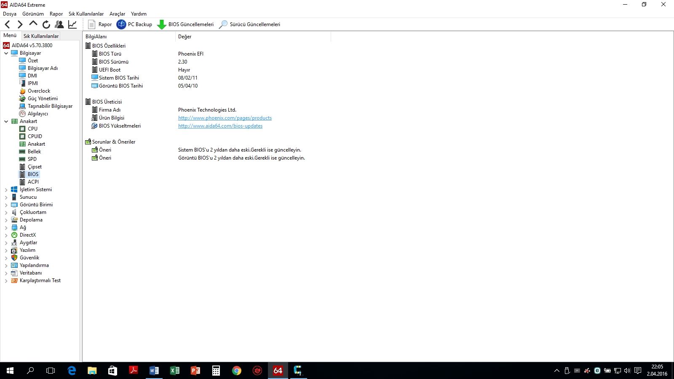Open the taskbar clock showing 22:05
This screenshot has width=674, height=379.
(x=657, y=371)
